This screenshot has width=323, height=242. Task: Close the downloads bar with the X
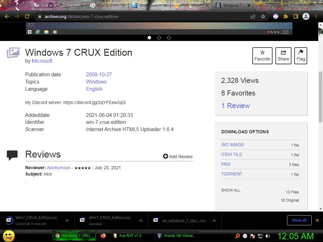click(x=317, y=220)
